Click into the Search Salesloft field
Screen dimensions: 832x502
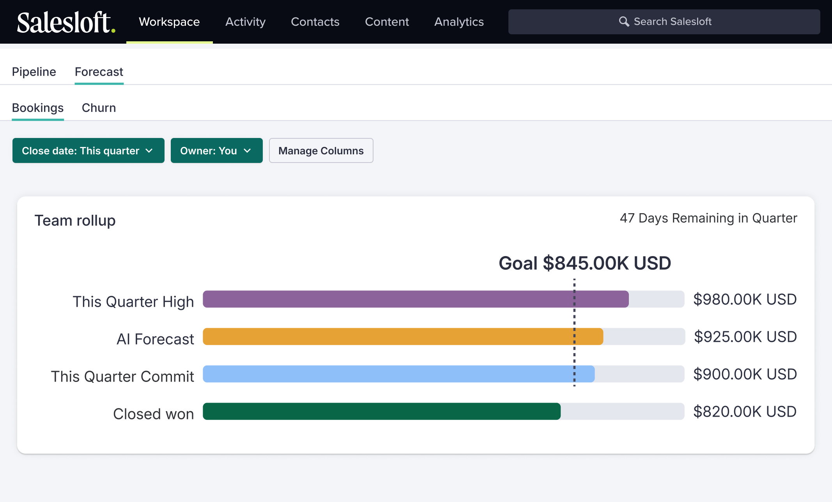[x=664, y=22]
